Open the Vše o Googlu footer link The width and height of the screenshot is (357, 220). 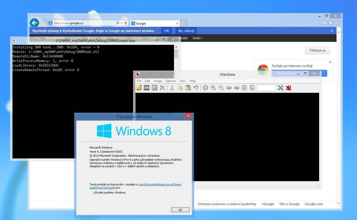pos(289,204)
